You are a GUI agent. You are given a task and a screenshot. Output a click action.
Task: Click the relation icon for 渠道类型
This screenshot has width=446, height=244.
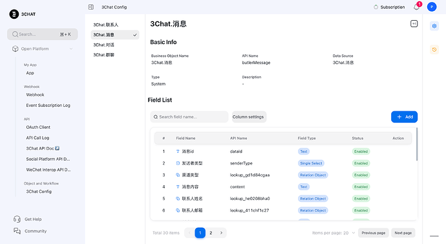[x=178, y=175]
